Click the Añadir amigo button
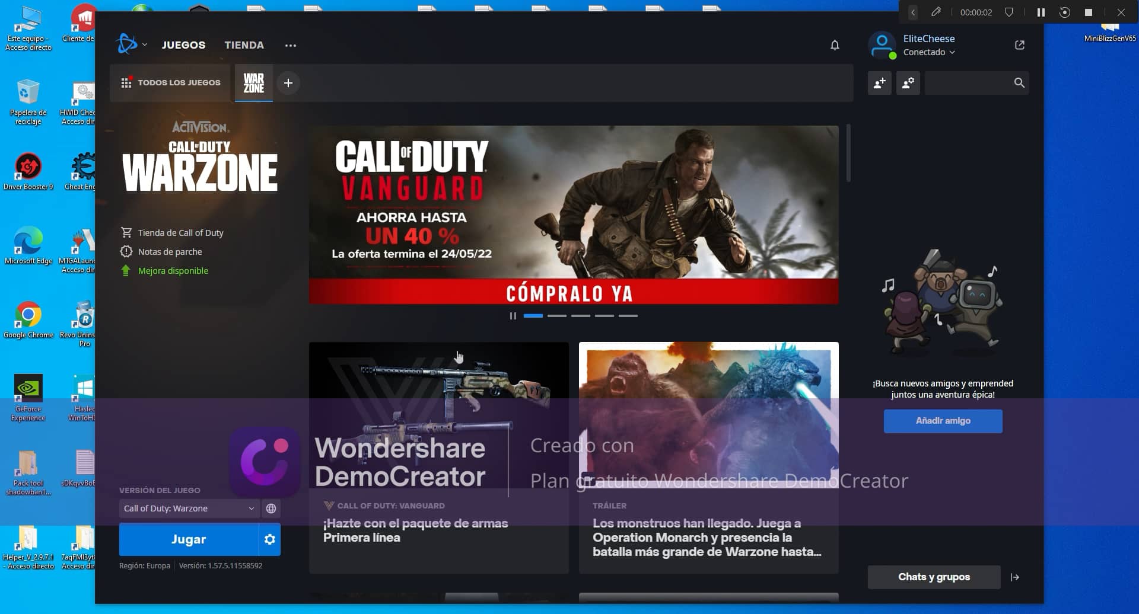The height and width of the screenshot is (614, 1139). coord(943,421)
